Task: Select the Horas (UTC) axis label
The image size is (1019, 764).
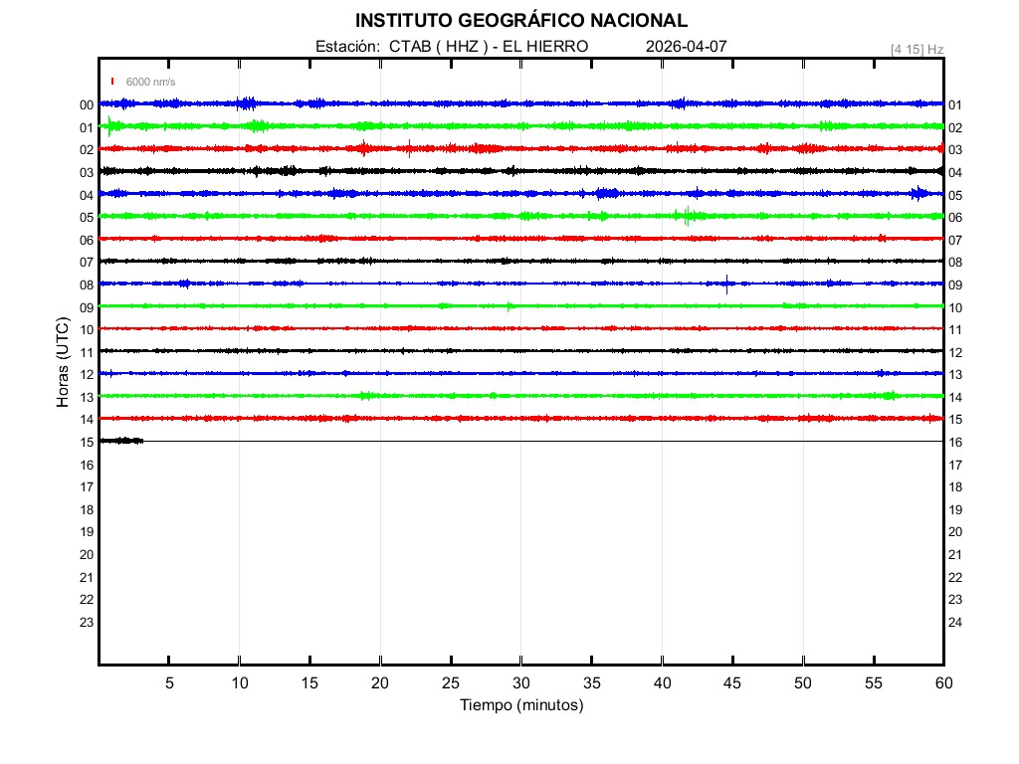Action: pyautogui.click(x=63, y=363)
